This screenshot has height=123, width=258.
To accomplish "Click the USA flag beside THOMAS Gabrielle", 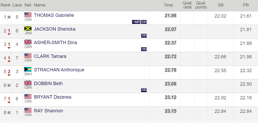I will point(28,15).
